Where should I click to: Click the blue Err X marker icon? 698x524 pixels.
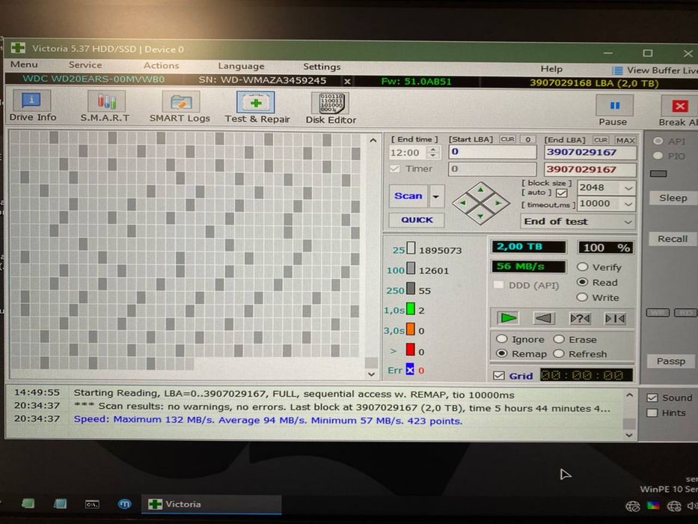(410, 369)
